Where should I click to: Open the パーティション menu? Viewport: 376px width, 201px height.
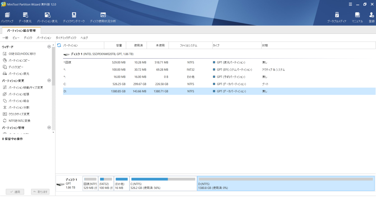point(44,38)
